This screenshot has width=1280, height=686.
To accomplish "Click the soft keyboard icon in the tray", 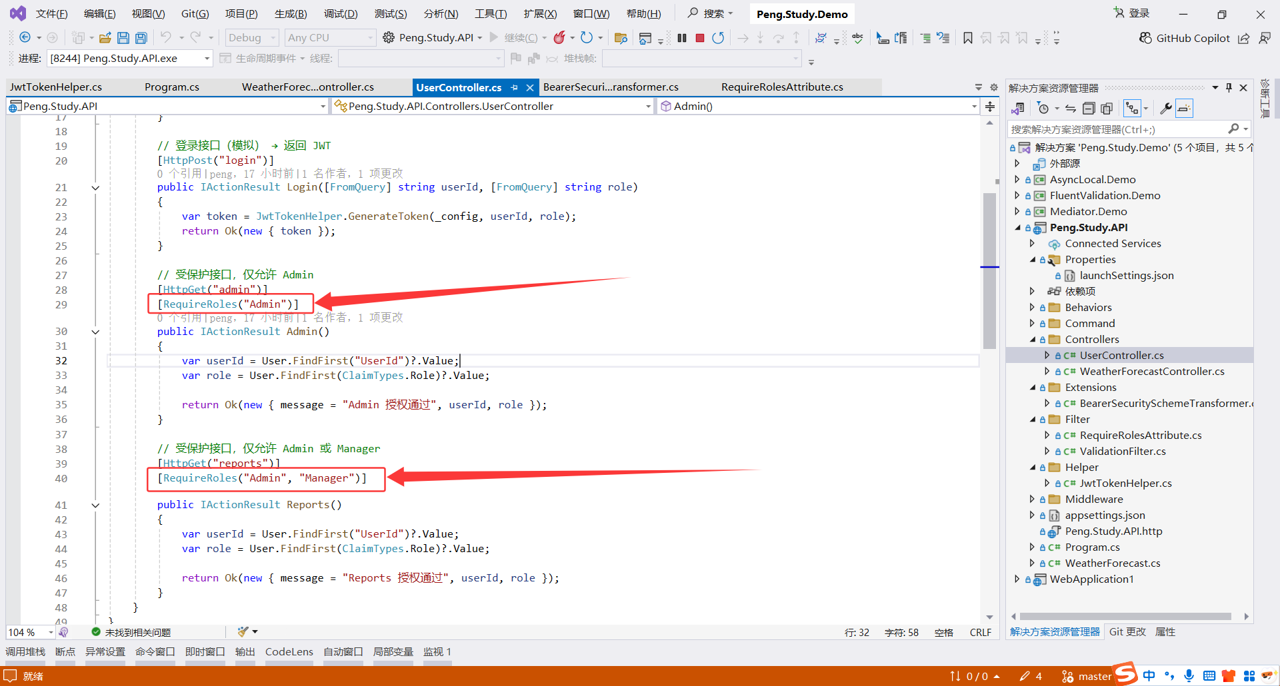I will (1209, 676).
